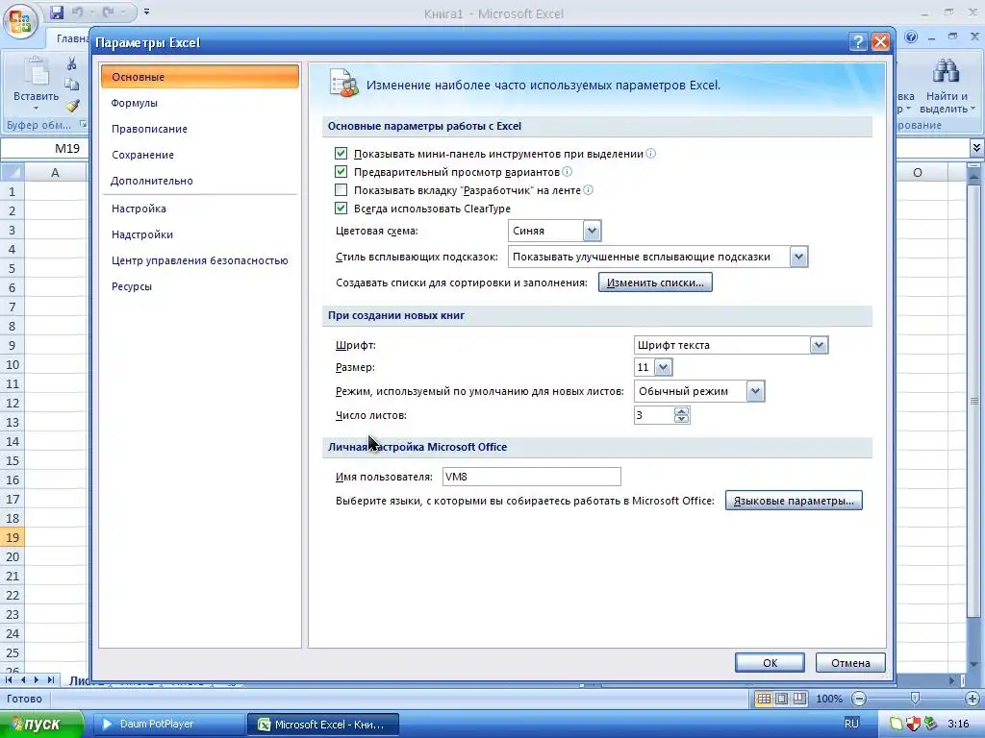Go to first sheet tab navigation arrow
Image resolution: width=985 pixels, height=738 pixels.
click(x=9, y=679)
